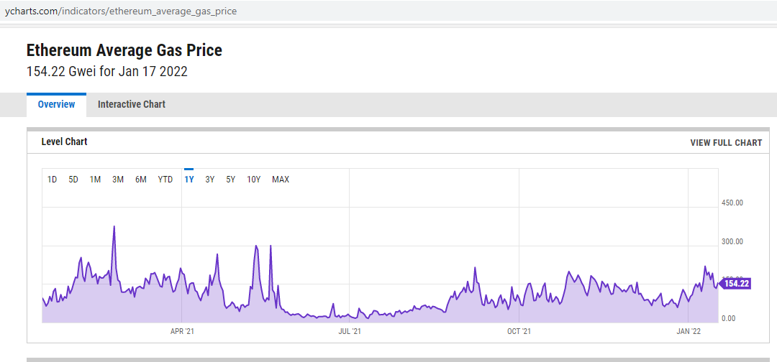
Task: Select the active 1Y range
Action: click(188, 180)
